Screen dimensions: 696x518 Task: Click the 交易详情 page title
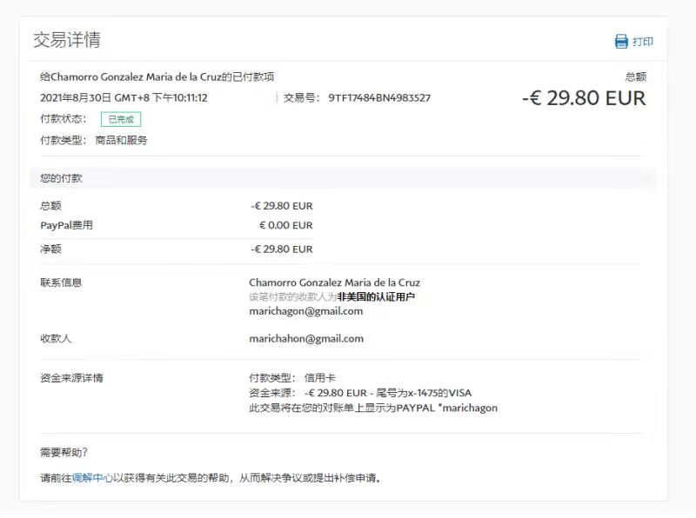[x=66, y=40]
